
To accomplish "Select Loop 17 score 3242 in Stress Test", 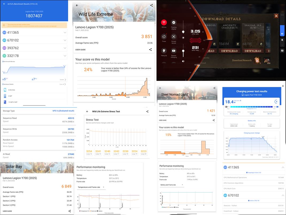I will point(116,152).
